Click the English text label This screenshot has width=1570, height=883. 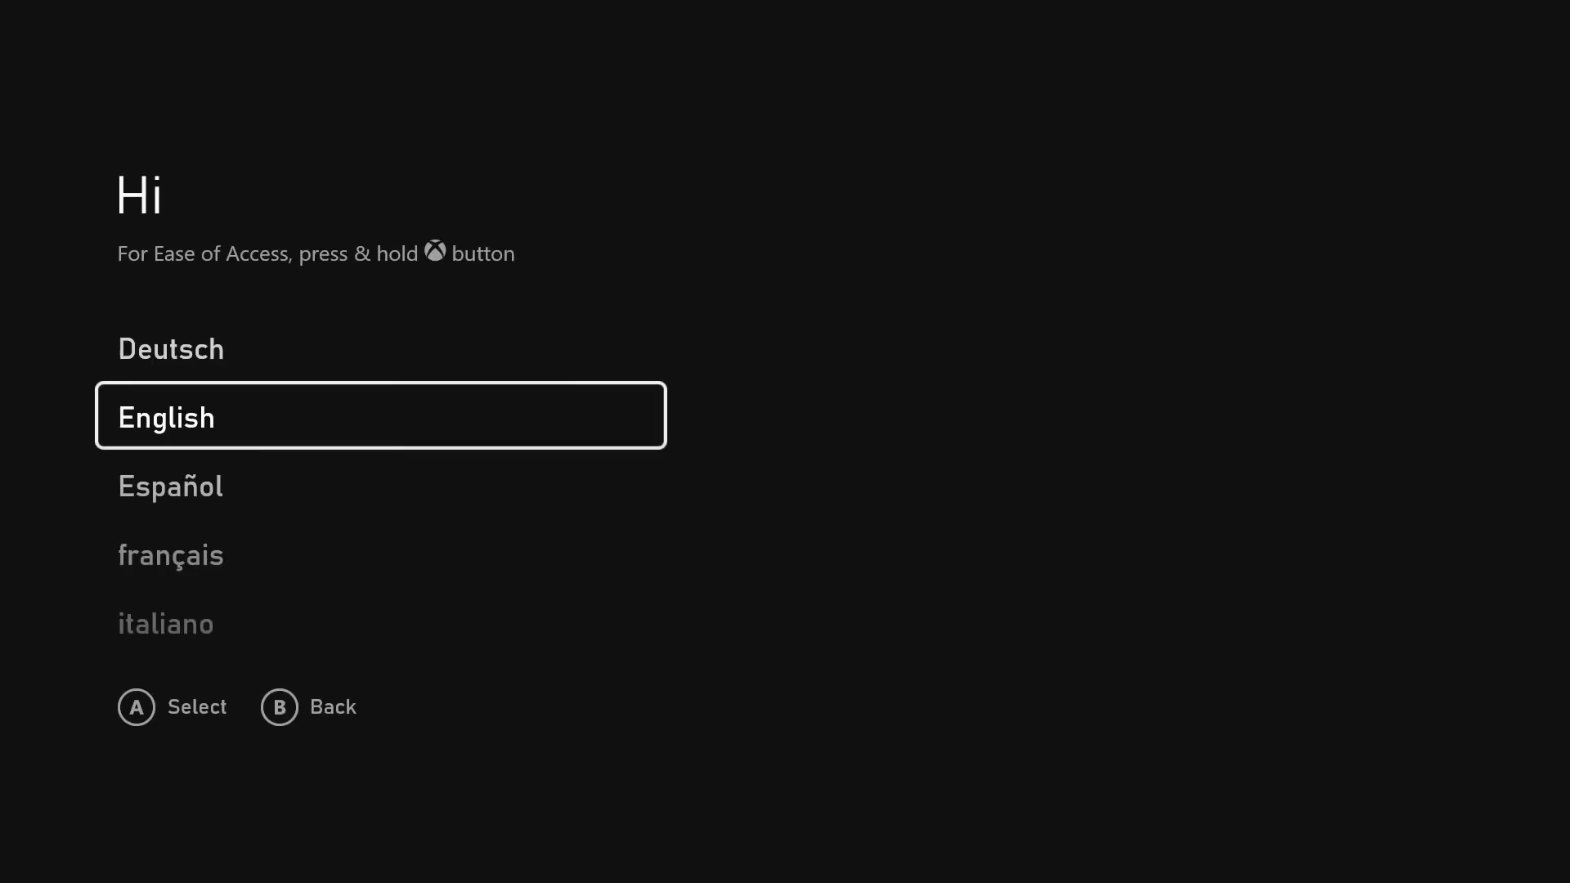tap(167, 418)
